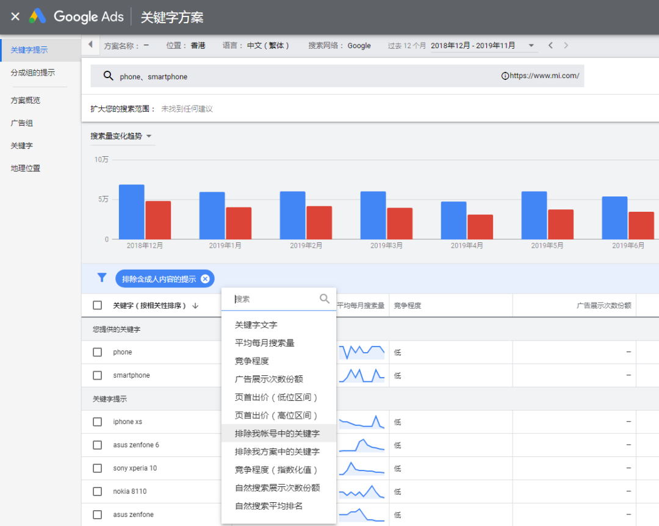
Task: Open the filter funnel icon
Action: [101, 278]
